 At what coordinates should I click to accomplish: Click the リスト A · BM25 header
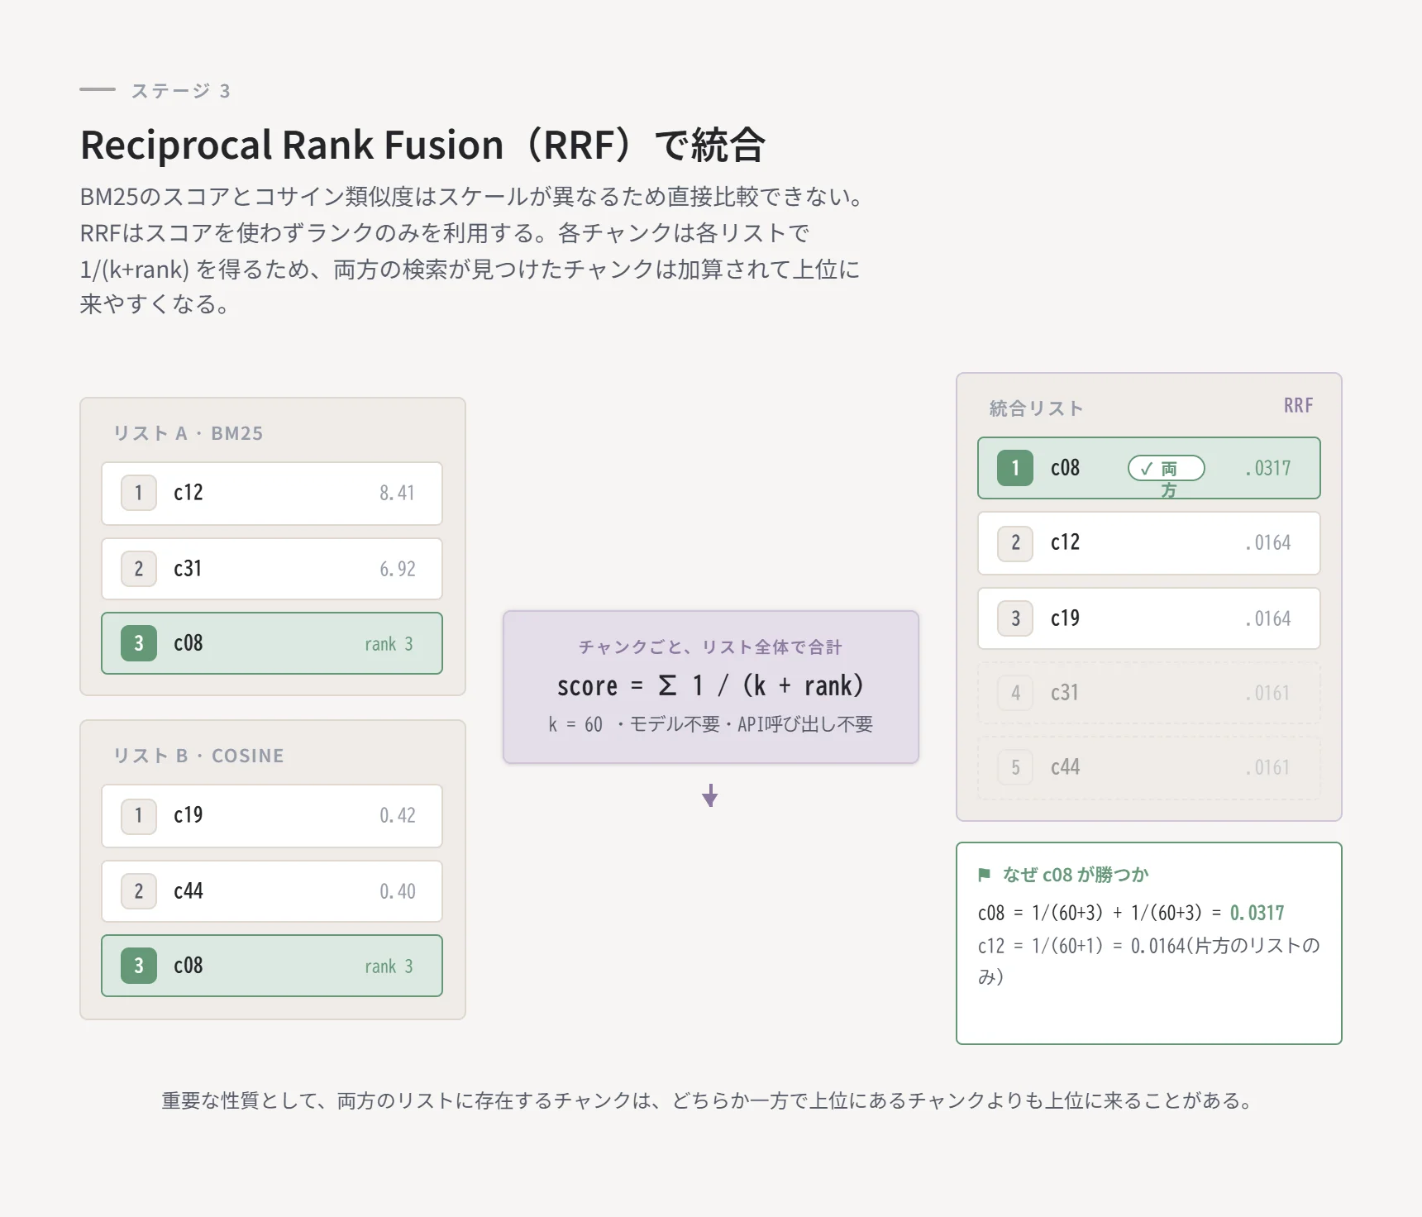click(x=188, y=433)
